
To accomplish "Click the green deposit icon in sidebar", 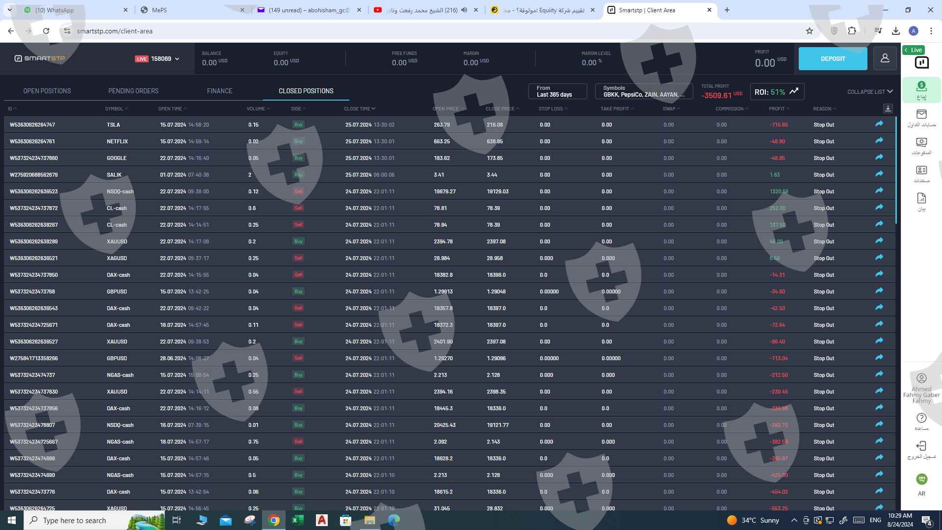I will coord(921,87).
